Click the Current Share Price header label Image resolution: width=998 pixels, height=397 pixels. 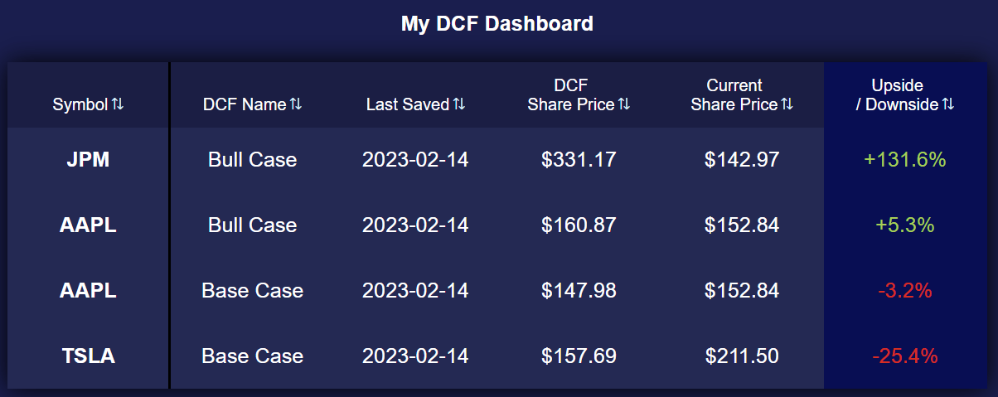(x=734, y=94)
